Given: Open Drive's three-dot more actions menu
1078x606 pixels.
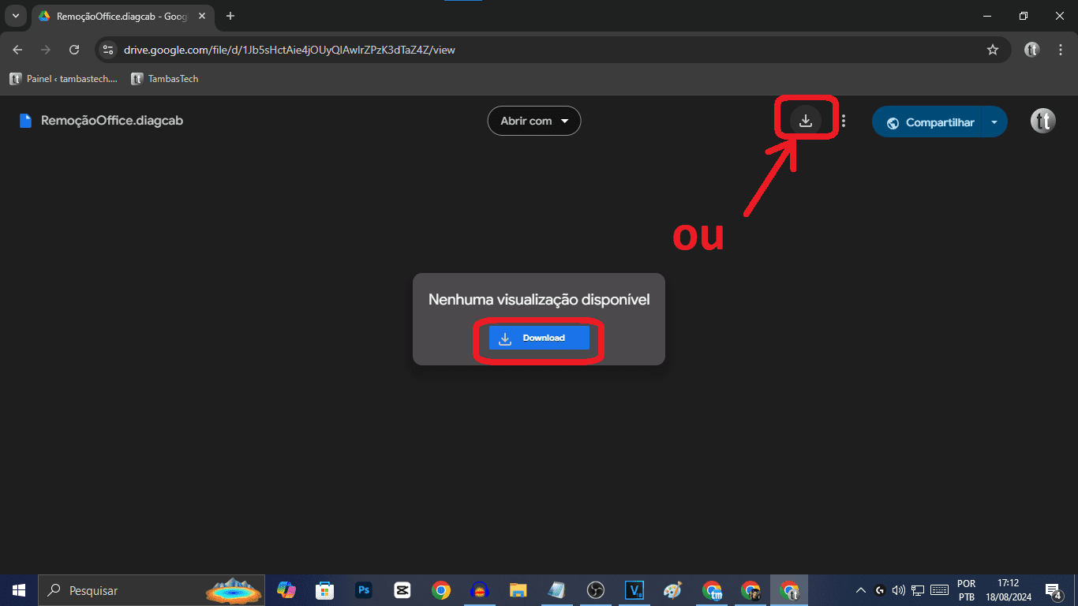Looking at the screenshot, I should 843,120.
